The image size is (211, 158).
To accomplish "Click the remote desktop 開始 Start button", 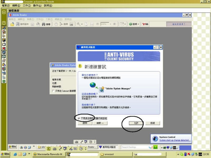I will (x=12, y=147).
